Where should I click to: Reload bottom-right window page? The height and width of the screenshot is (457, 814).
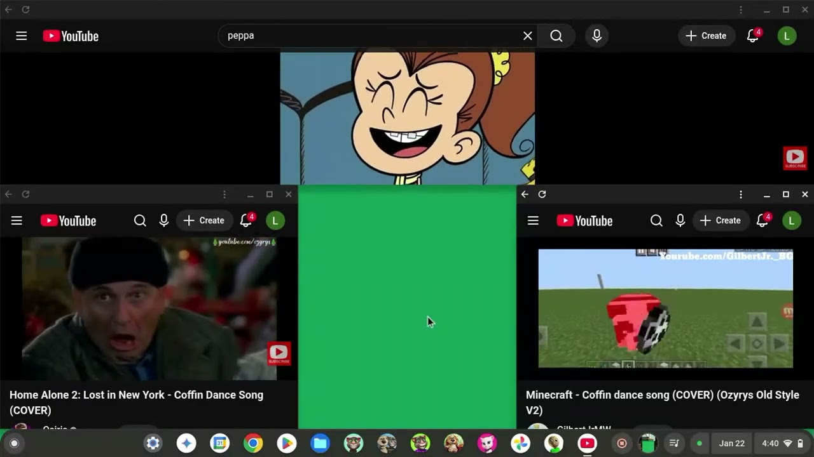(x=542, y=194)
